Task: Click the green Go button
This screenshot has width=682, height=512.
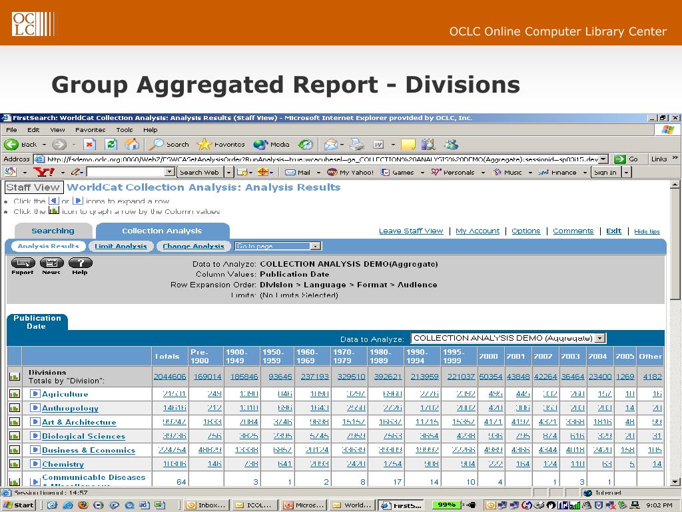Action: click(627, 159)
